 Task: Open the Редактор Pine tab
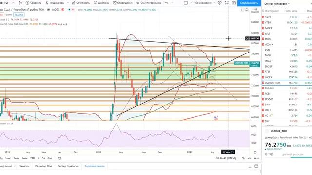43,166
